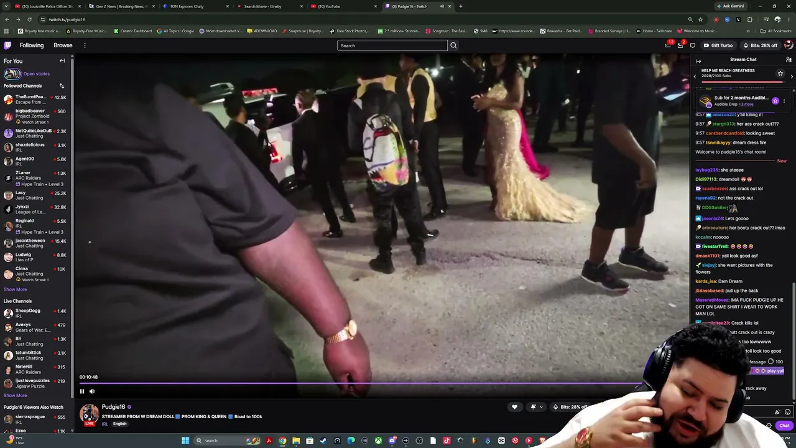
Task: Click the Bits 28% off button below video
Action: [x=570, y=407]
